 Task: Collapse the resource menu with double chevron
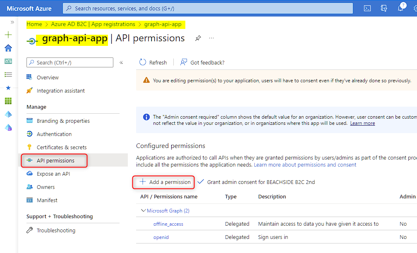121,63
